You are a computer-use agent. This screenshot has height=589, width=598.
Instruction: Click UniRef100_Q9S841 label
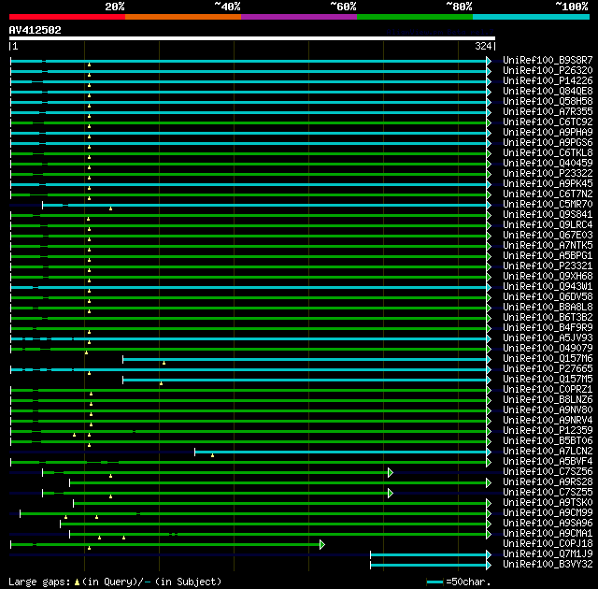tap(548, 215)
